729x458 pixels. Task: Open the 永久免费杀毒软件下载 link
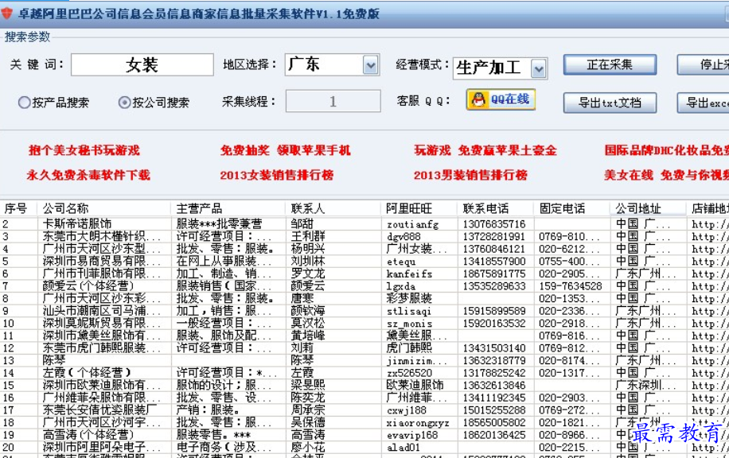click(x=88, y=175)
